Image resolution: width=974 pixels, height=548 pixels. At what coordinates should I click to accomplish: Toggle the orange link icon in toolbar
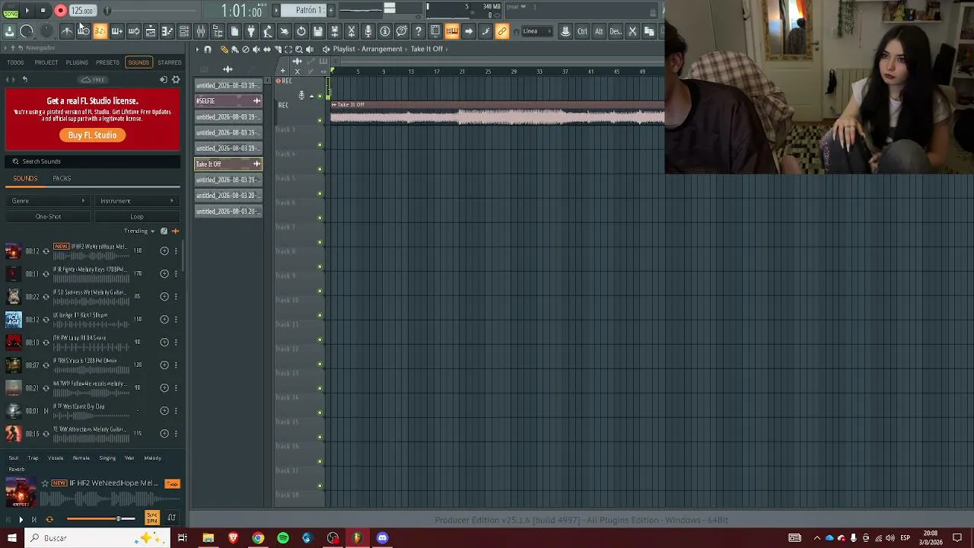(502, 31)
